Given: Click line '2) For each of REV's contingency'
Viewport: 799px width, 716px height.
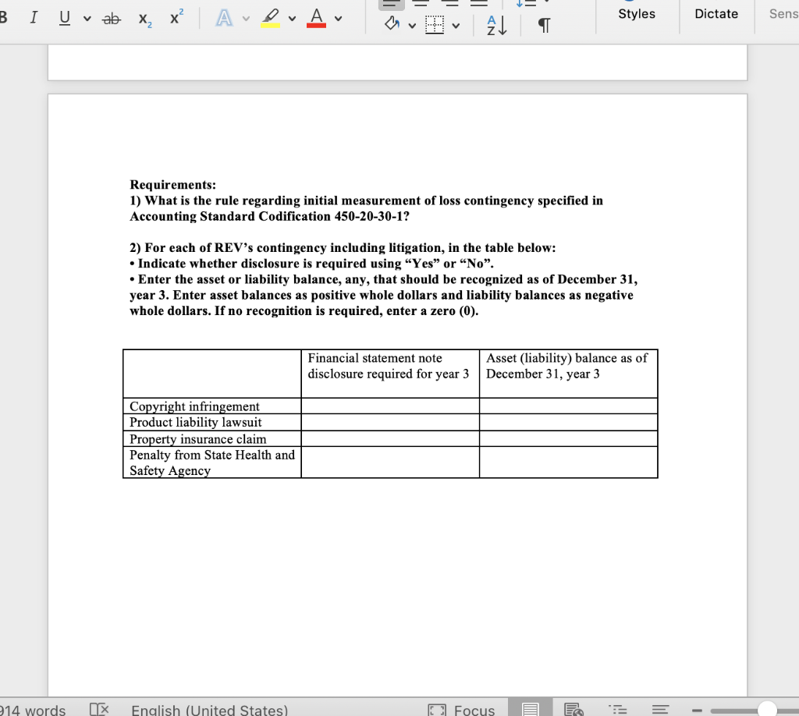Looking at the screenshot, I should pos(343,247).
